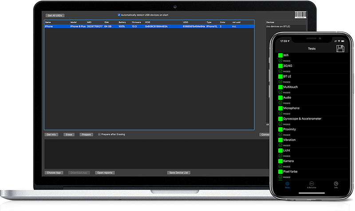Select the iPhone row in device table
This screenshot has height=211, width=355.
149,27
